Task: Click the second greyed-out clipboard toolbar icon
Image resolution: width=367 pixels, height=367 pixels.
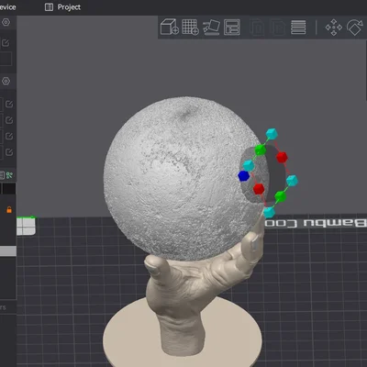Action: 278,28
